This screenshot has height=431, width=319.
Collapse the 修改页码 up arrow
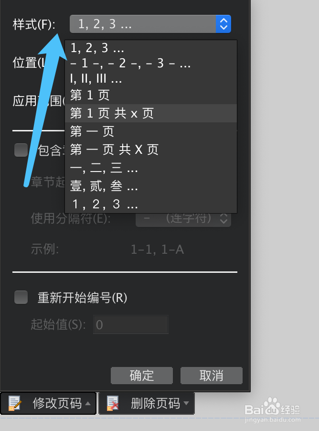point(88,403)
